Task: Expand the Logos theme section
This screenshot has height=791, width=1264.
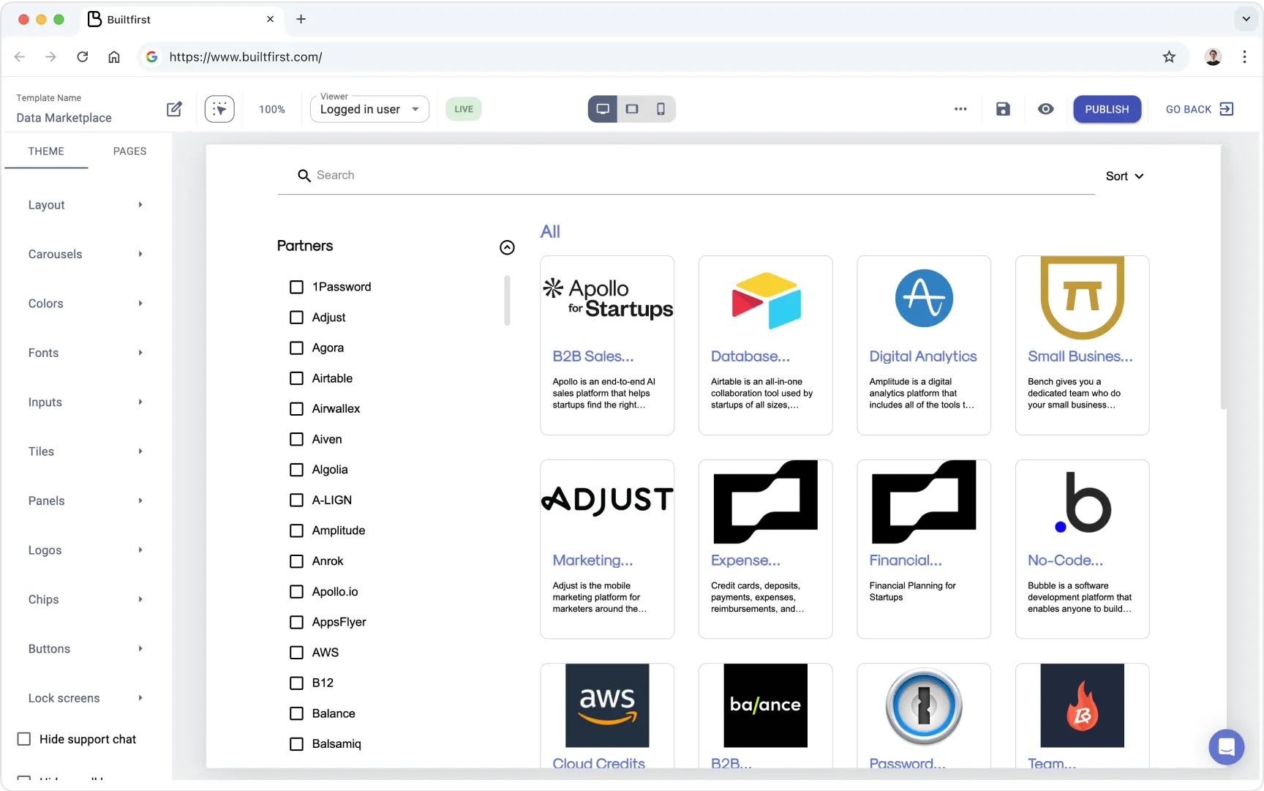Action: [86, 550]
